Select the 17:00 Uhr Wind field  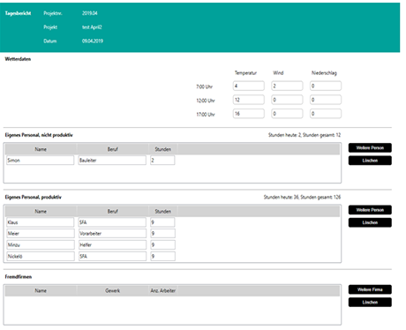pos(287,114)
